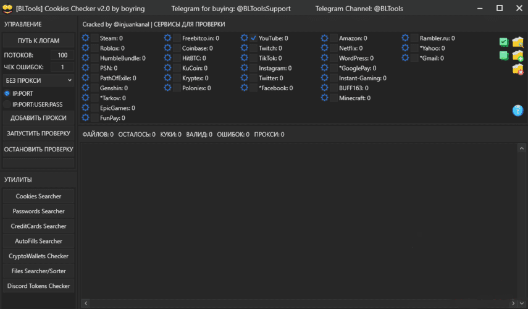Tick the Instagram checkbox

tap(254, 68)
